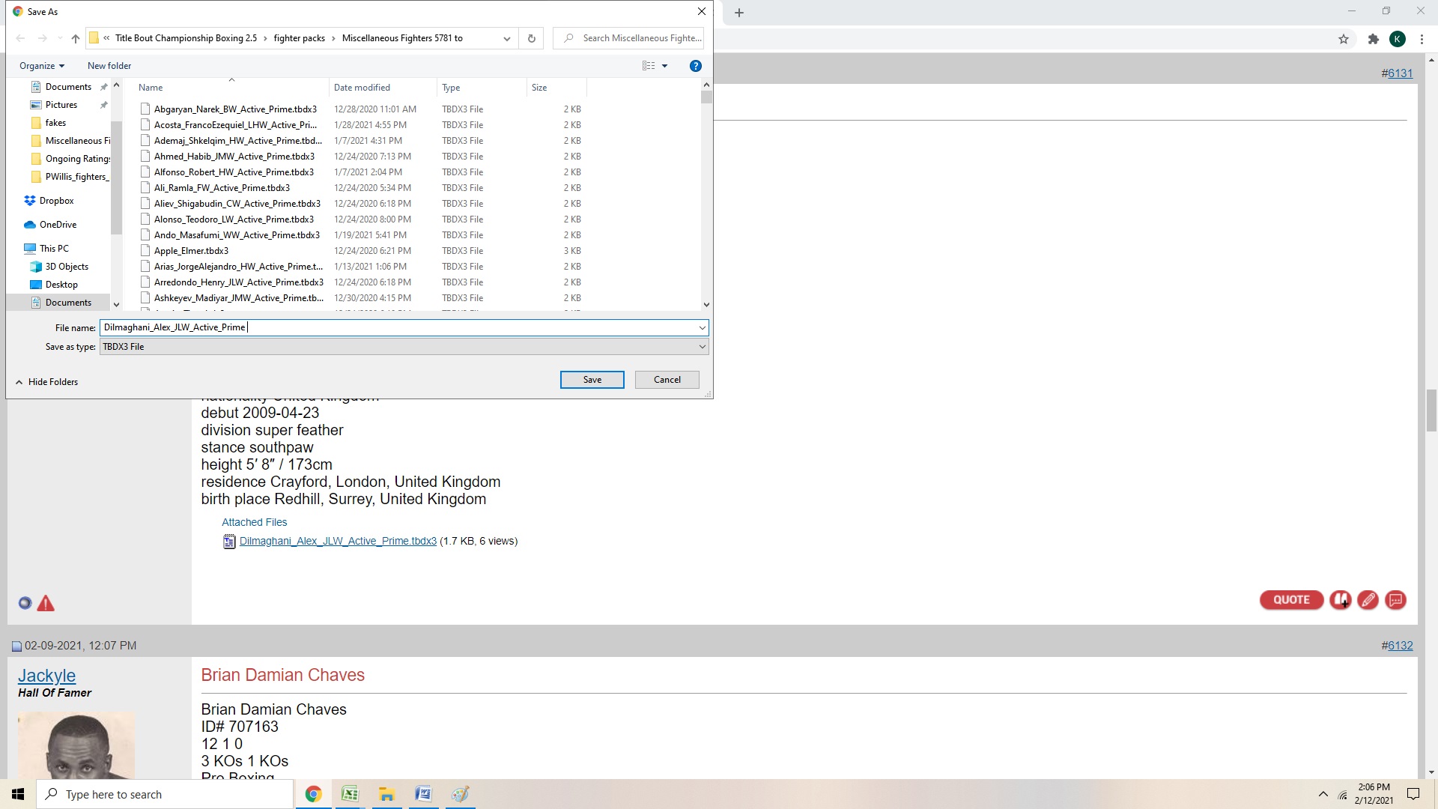Click the edit post pencil icon

pos(1368,600)
